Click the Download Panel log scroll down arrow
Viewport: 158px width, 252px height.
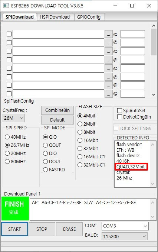click(153, 217)
